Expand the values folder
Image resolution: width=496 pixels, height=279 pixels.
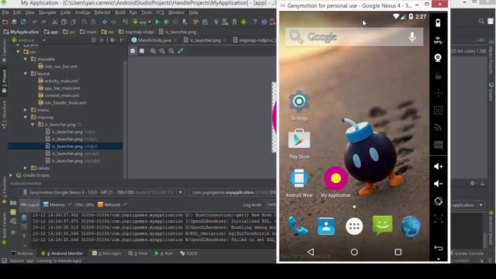26,168
